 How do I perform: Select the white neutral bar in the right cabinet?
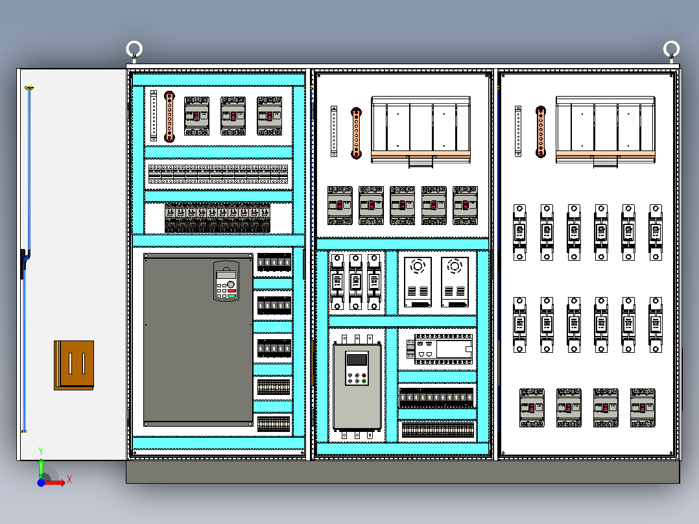click(x=518, y=131)
